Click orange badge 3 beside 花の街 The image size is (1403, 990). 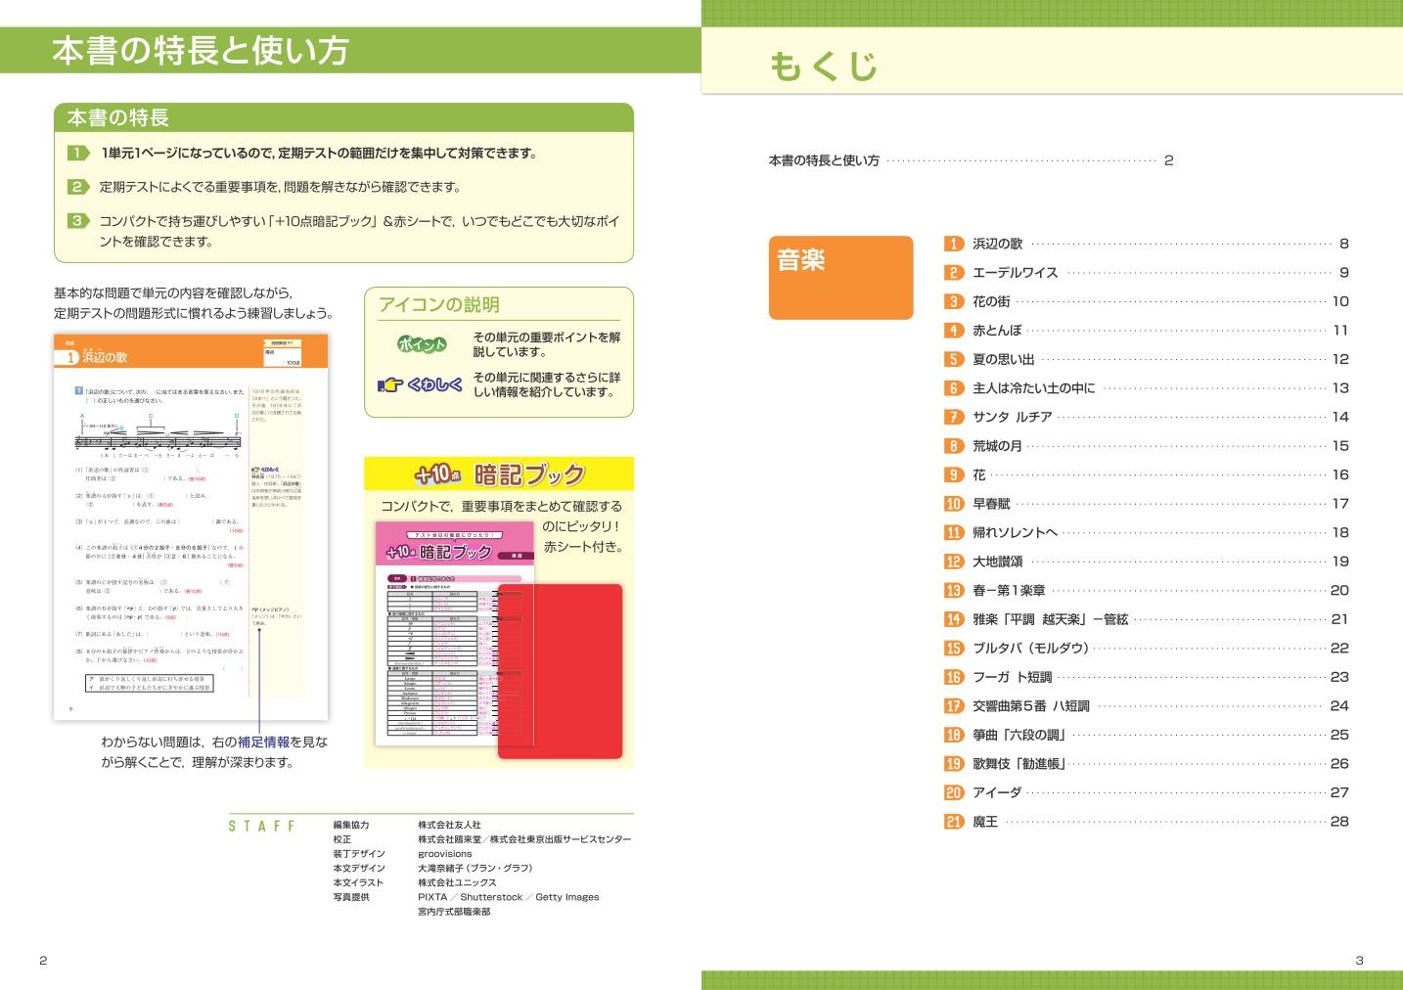click(x=954, y=301)
